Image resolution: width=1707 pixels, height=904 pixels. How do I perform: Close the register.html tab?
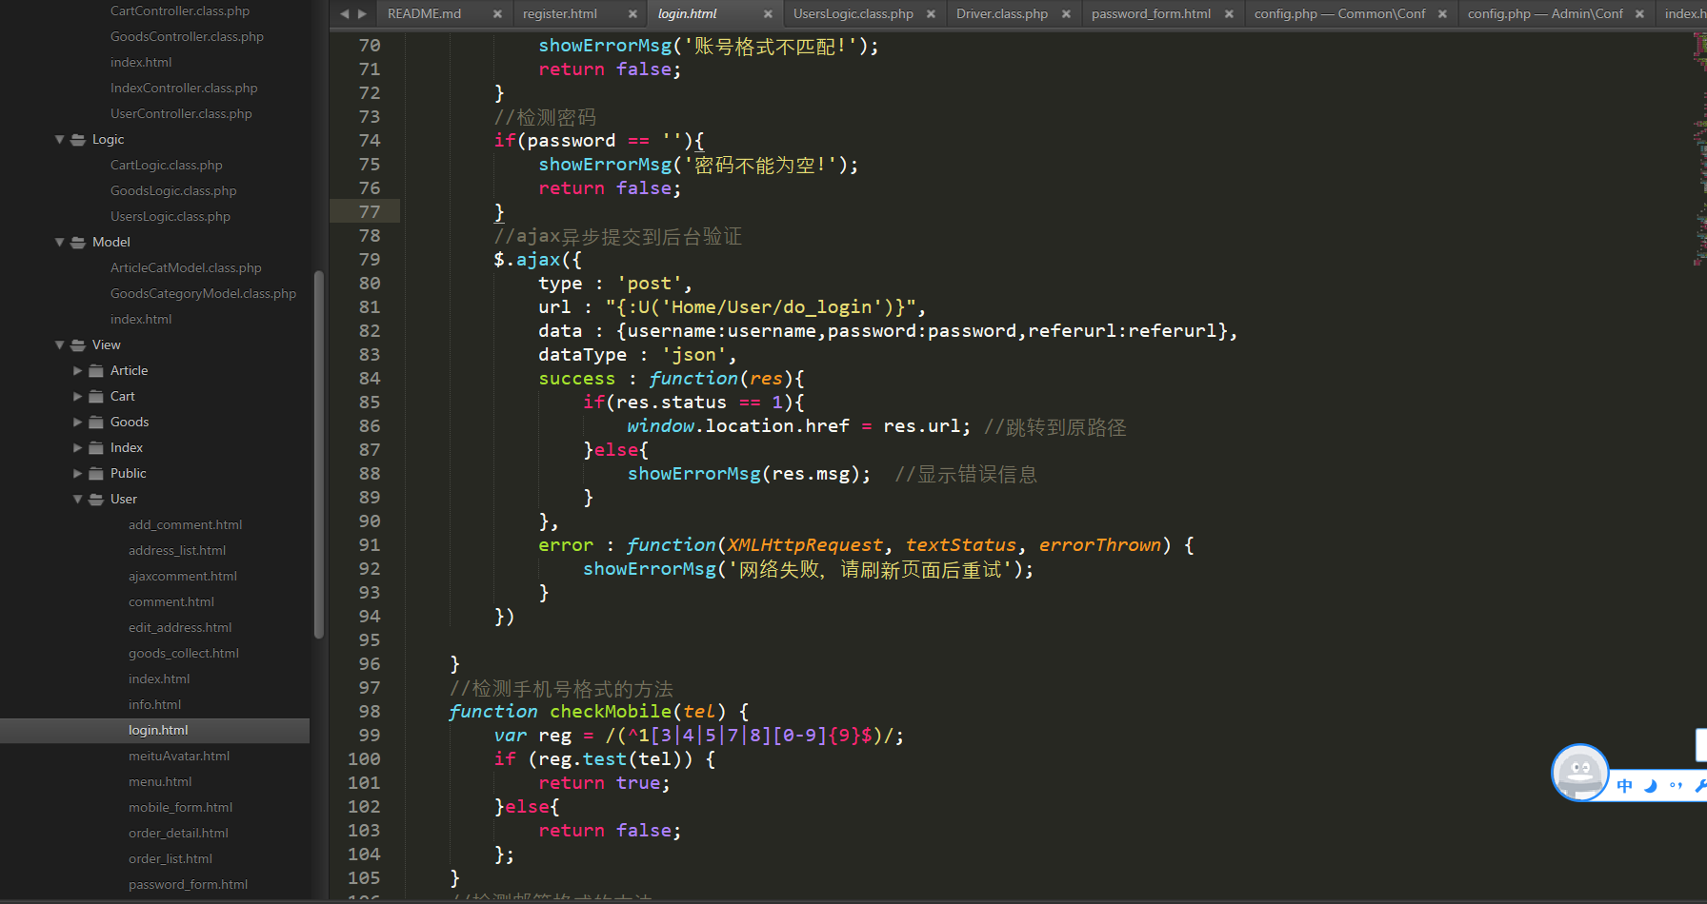pyautogui.click(x=633, y=14)
